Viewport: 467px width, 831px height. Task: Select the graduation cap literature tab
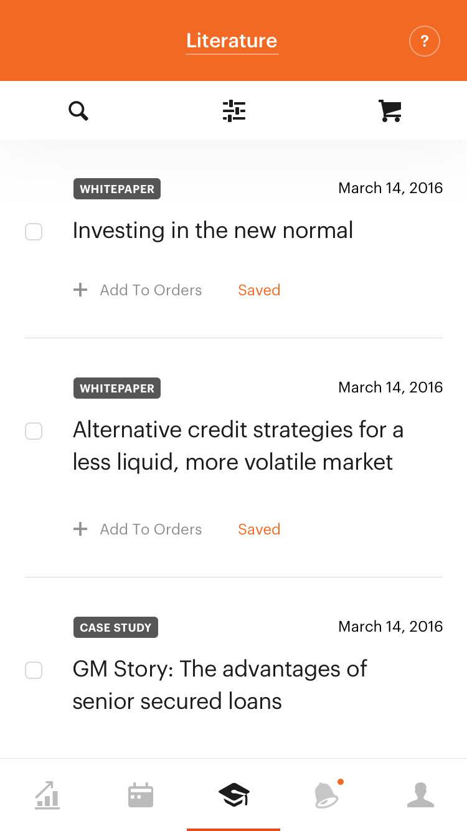pyautogui.click(x=233, y=795)
